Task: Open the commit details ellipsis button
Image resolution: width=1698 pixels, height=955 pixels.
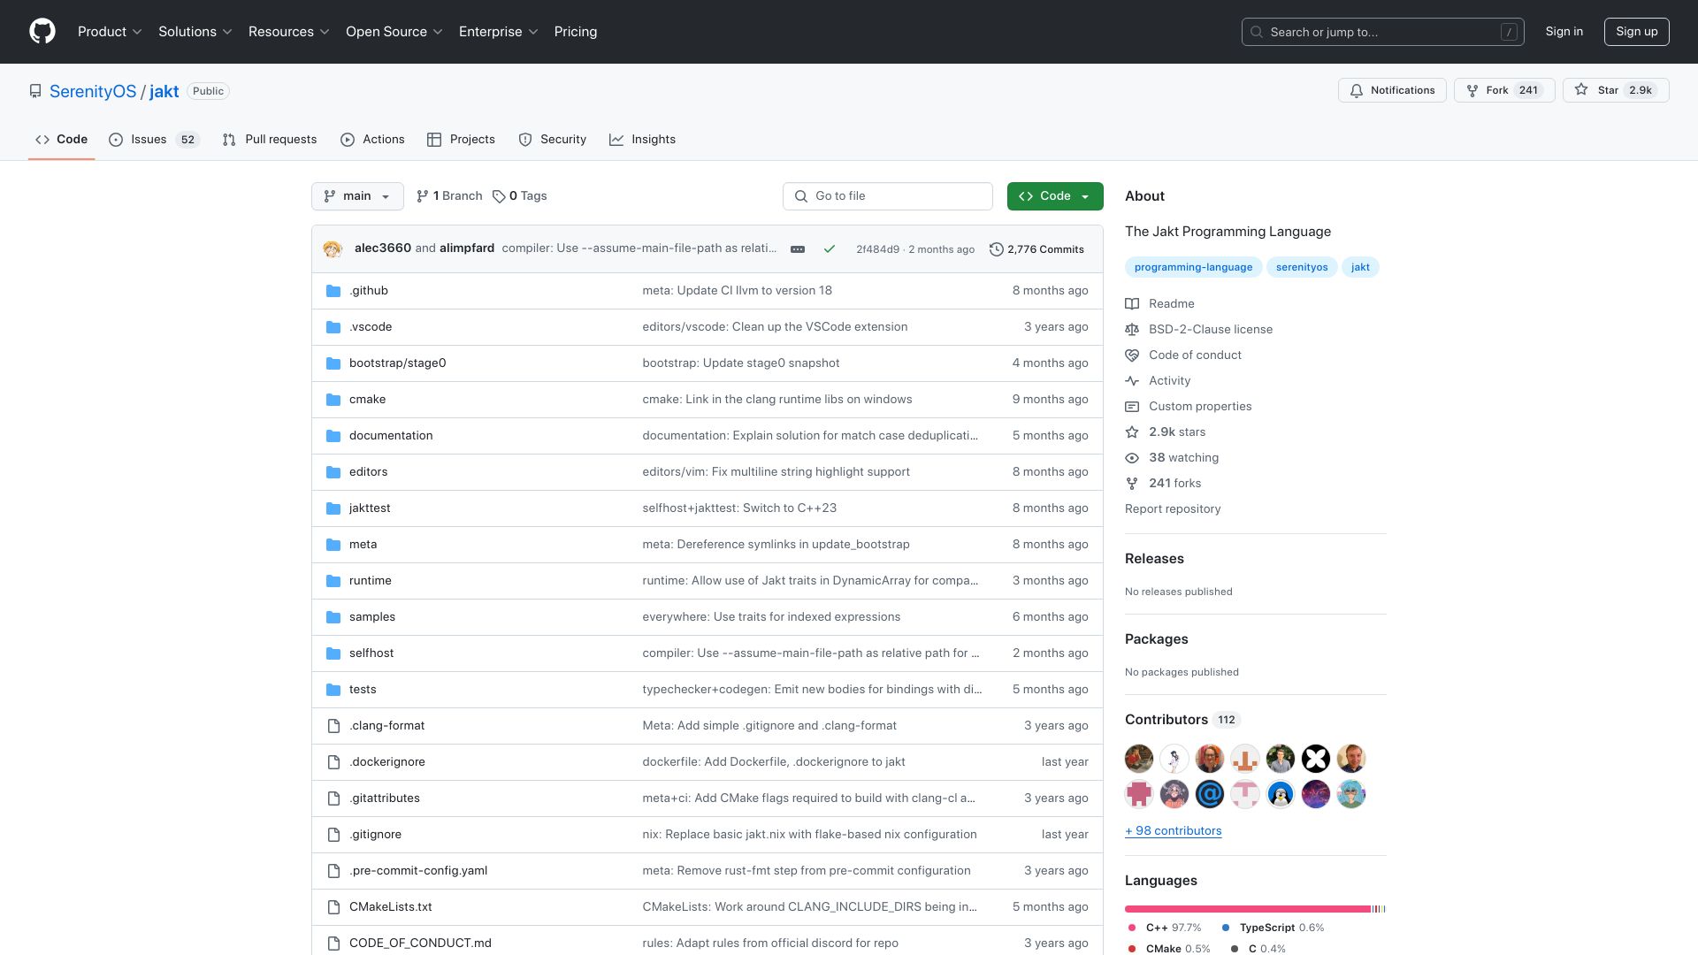Action: coord(798,249)
